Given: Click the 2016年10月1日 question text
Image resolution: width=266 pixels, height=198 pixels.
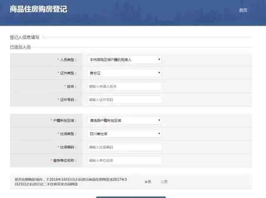Looking at the screenshot, I should [x=71, y=181].
